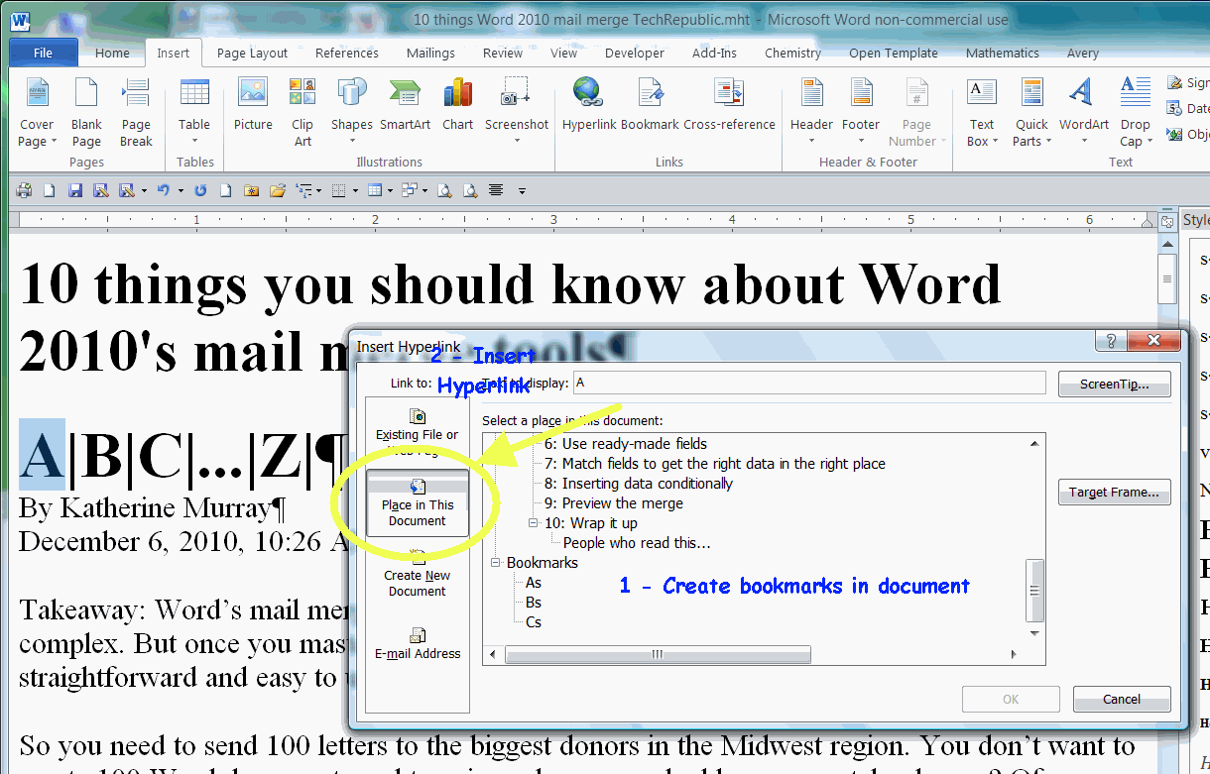Click the Target Frame button
Screen dimensions: 1210x774
point(1114,493)
